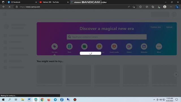Open Settings and more ellipsis menu

(x=171, y=7)
